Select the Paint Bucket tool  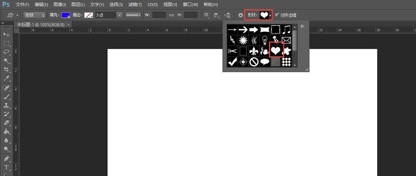6,132
